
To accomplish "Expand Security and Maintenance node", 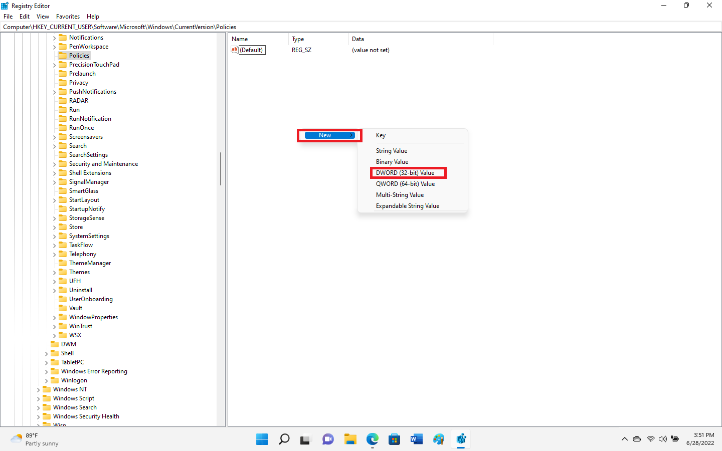I will [x=54, y=164].
